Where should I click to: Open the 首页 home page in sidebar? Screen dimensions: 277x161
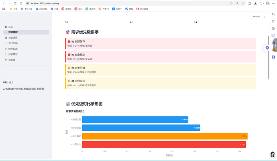[26, 26]
